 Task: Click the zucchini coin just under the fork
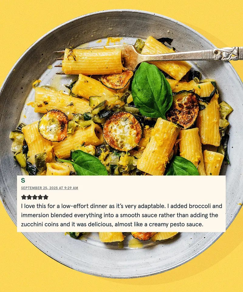[117, 80]
